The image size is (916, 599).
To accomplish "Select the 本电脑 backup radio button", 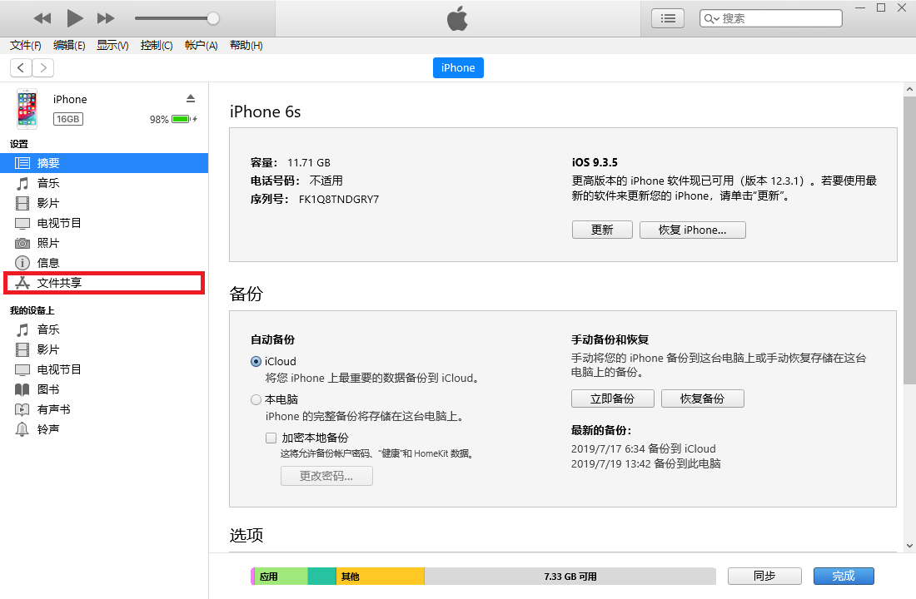I will point(256,400).
